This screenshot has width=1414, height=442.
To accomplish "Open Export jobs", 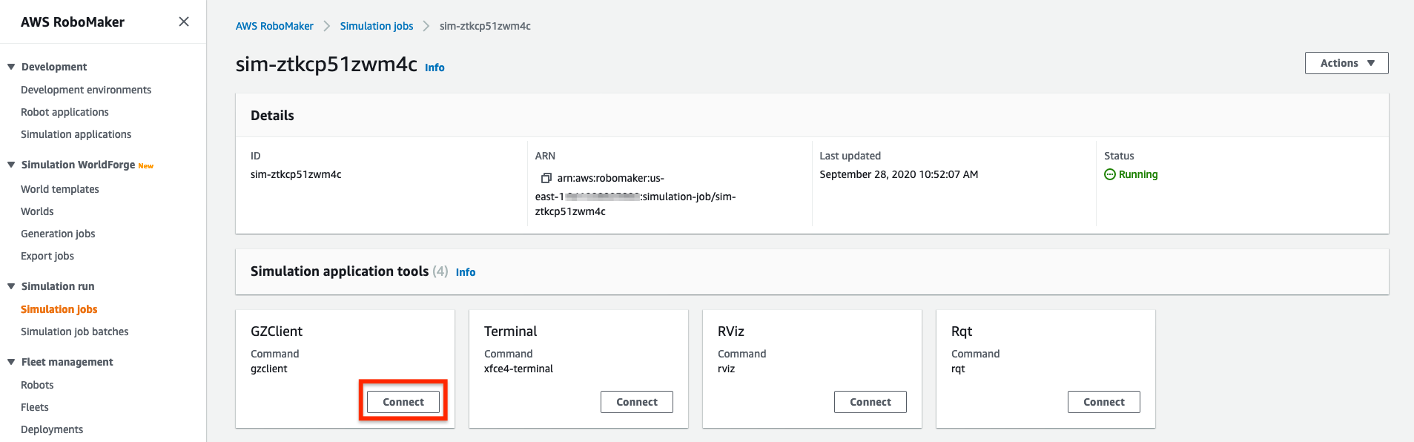I will 47,256.
